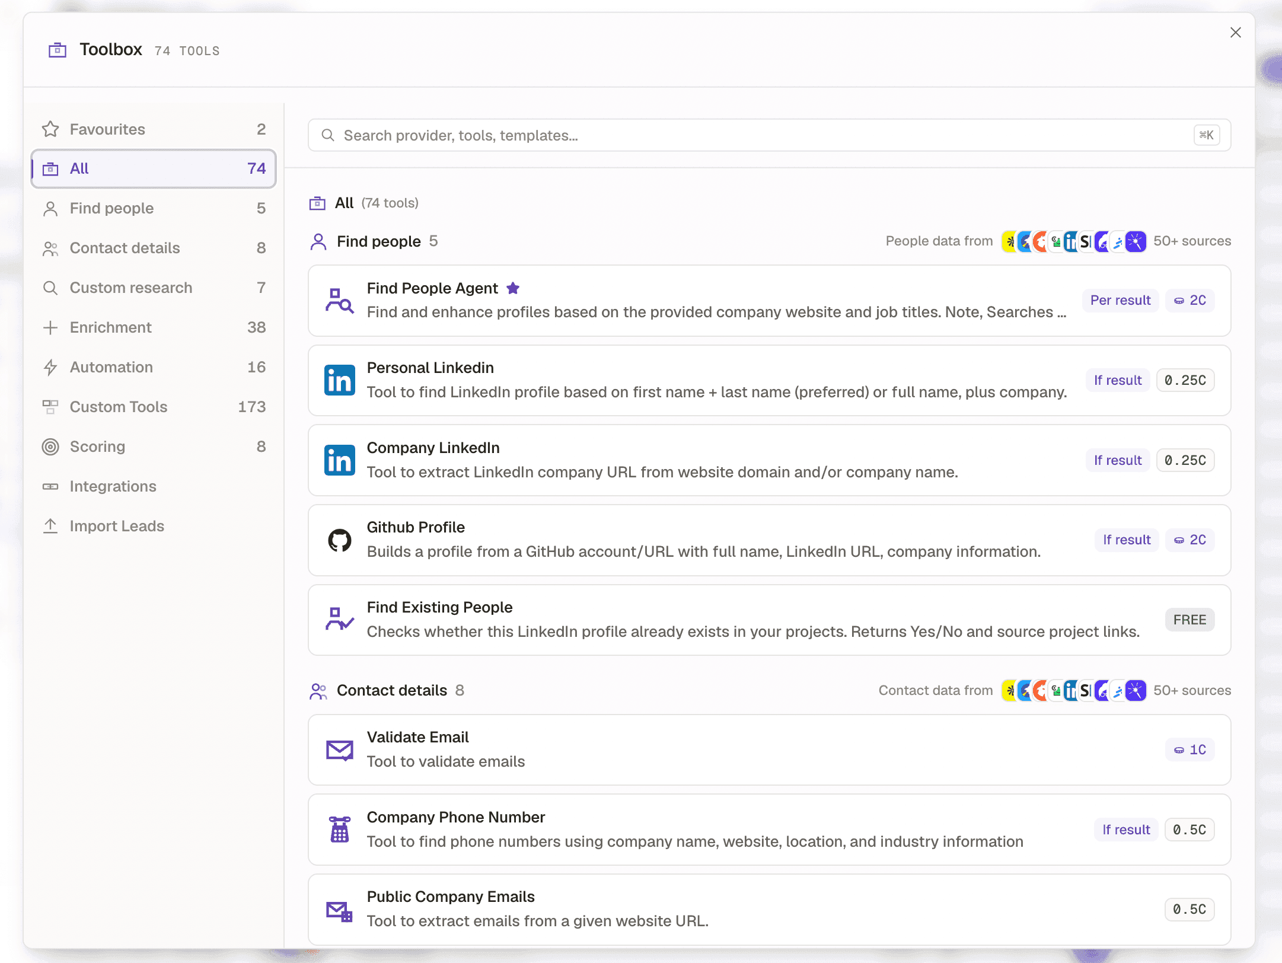Open the Validate Email tool title
The width and height of the screenshot is (1282, 963).
[417, 737]
